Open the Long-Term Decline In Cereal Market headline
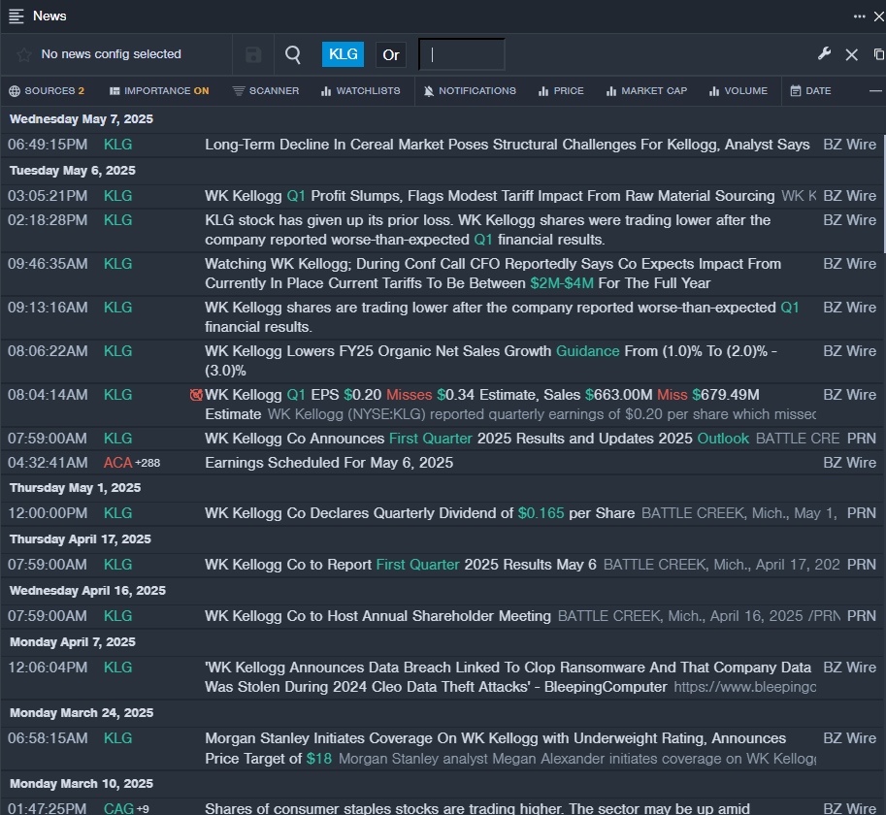The width and height of the screenshot is (886, 815). [x=507, y=145]
